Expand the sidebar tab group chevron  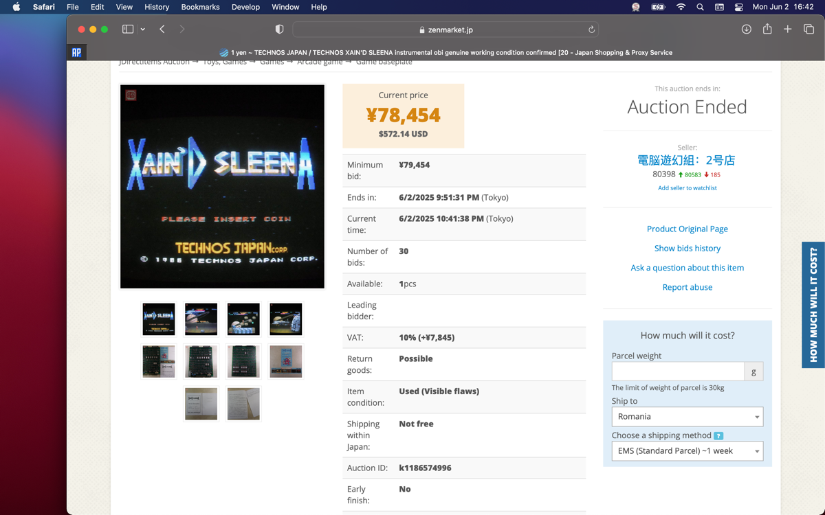pyautogui.click(x=142, y=30)
